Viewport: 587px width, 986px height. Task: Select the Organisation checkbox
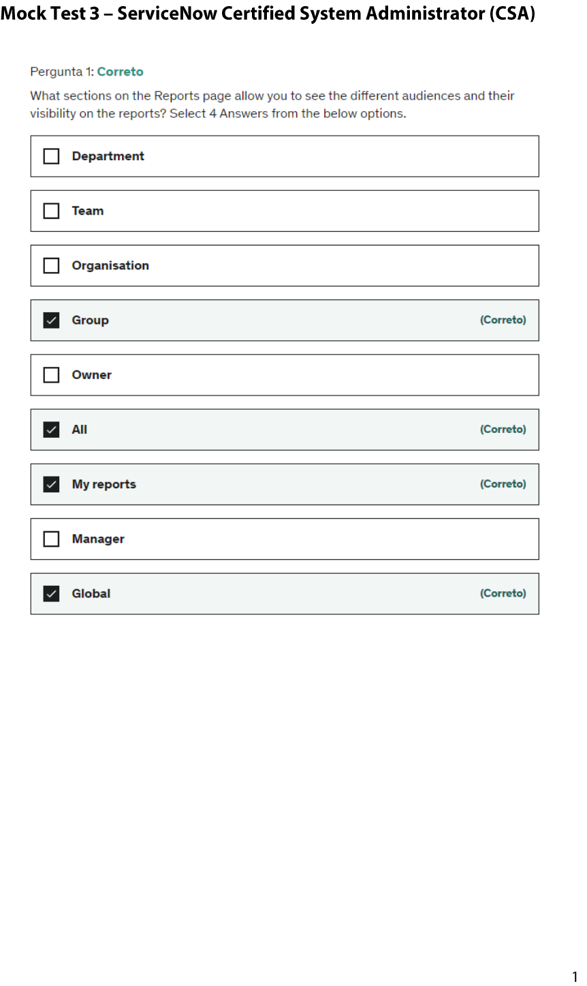[51, 265]
